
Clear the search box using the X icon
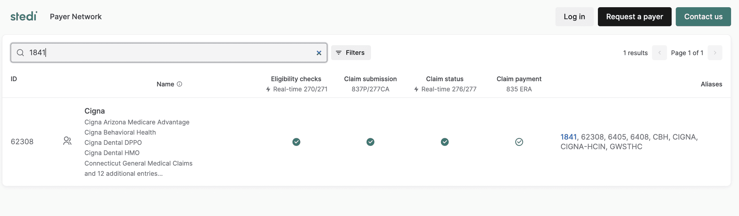(x=319, y=53)
